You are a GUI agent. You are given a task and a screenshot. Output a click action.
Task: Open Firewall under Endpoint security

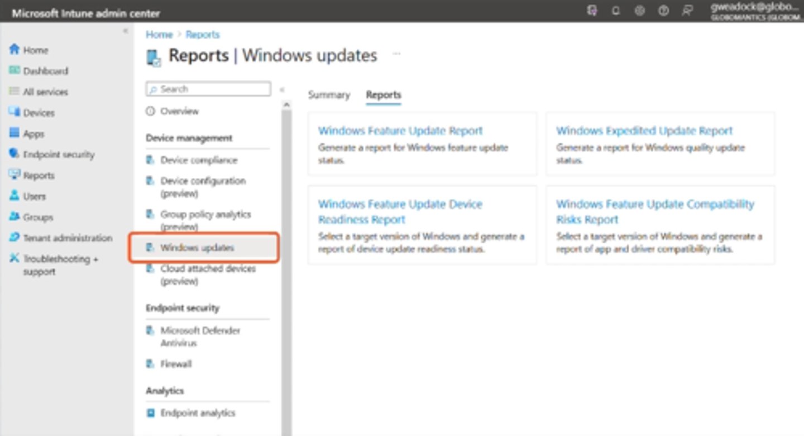pyautogui.click(x=176, y=364)
